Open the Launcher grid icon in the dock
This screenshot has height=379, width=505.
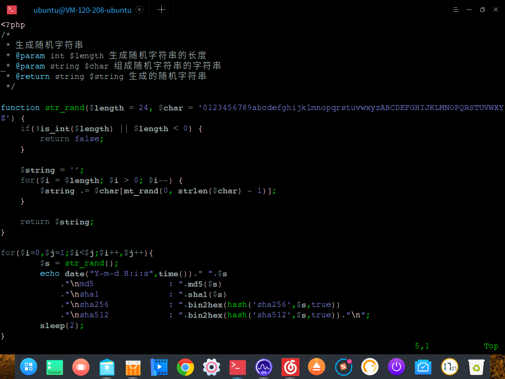click(29, 367)
